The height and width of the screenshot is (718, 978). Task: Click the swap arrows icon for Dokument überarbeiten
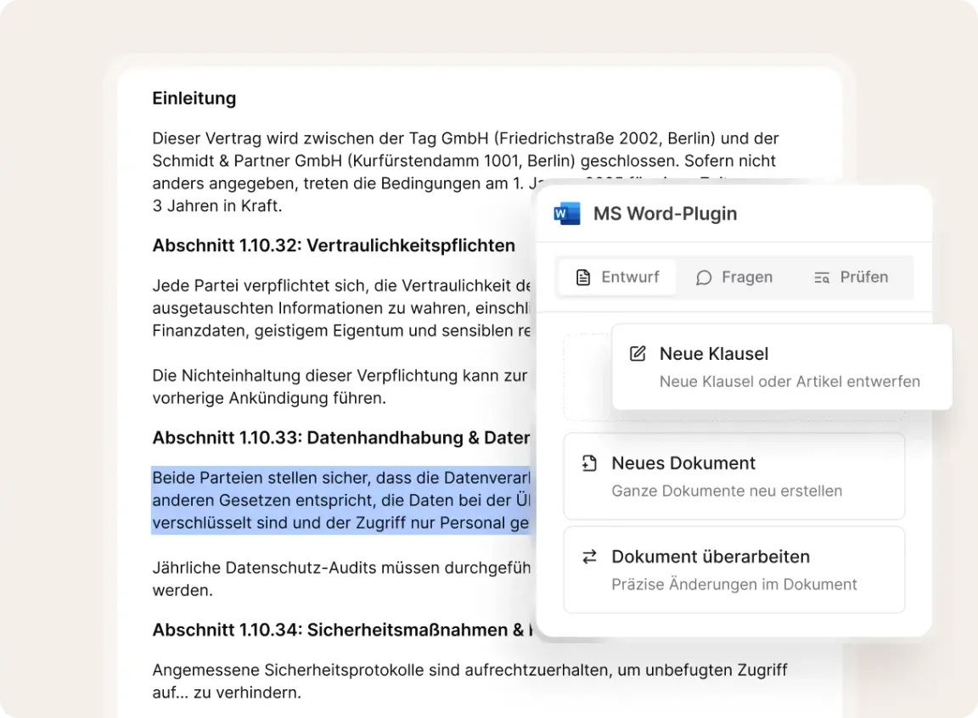point(589,557)
